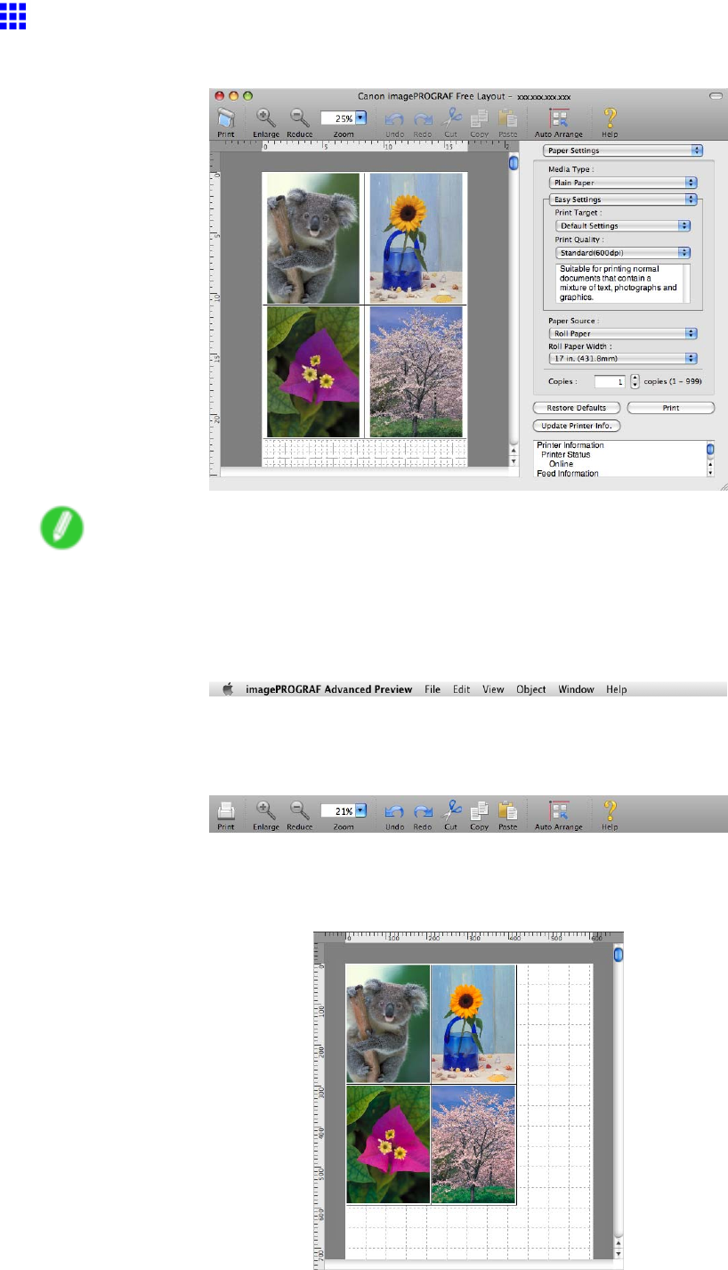The image size is (728, 1270).
Task: Select purple flower photo in lower preview canvas
Action: click(388, 1144)
